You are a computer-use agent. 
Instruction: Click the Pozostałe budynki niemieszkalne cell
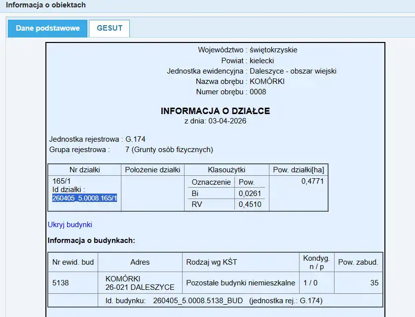click(240, 283)
